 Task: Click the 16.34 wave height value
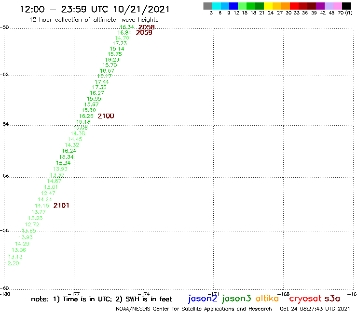[127, 27]
